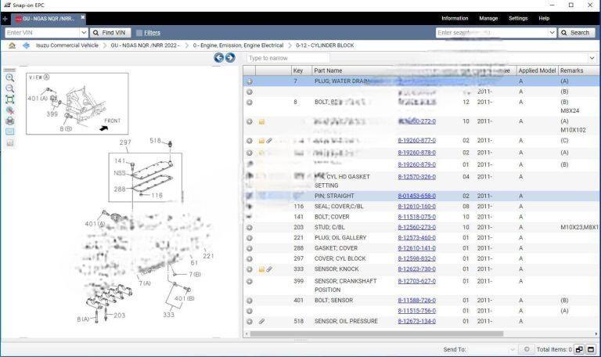Print the diagram using the printer icon

(x=9, y=121)
